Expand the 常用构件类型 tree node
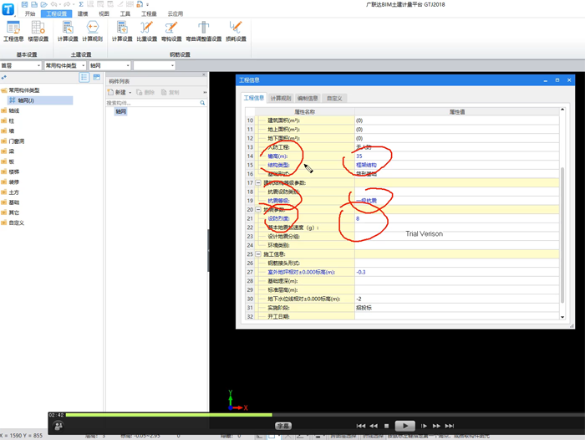This screenshot has height=440, width=585. point(4,90)
